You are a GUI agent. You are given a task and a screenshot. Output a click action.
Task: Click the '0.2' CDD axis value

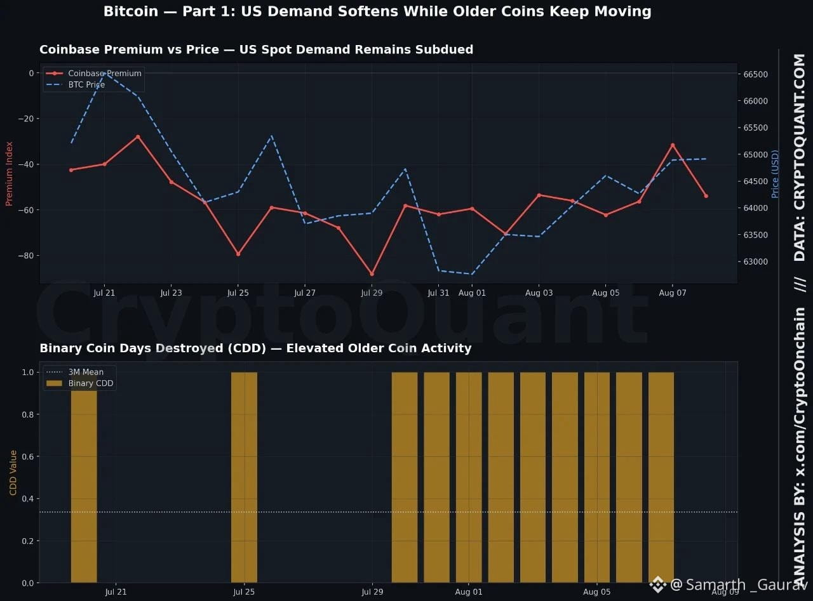[x=29, y=541]
